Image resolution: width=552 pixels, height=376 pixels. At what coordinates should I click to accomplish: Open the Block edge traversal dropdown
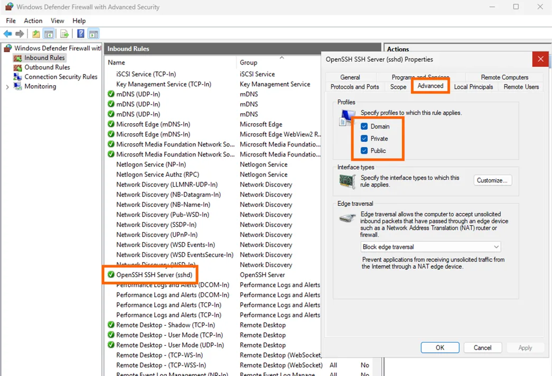click(431, 247)
